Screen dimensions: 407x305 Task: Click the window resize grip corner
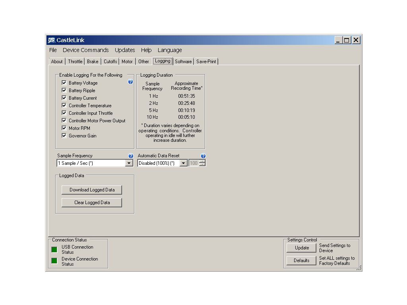point(359,268)
